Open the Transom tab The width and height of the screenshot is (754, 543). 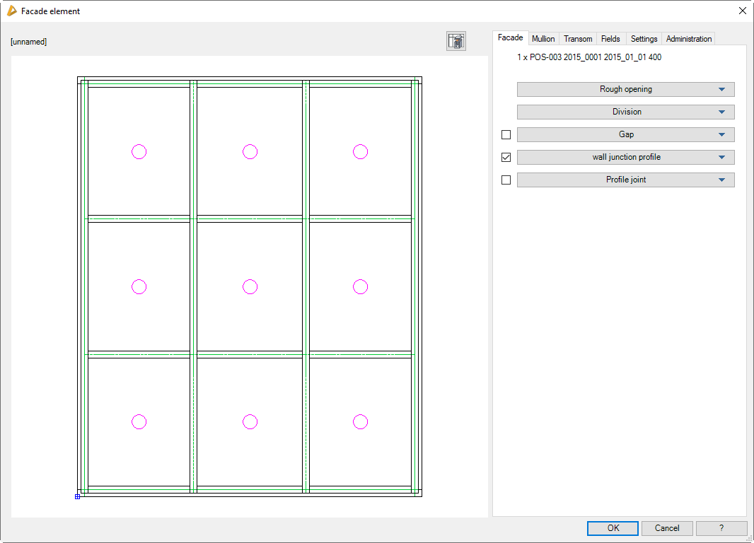(x=578, y=39)
